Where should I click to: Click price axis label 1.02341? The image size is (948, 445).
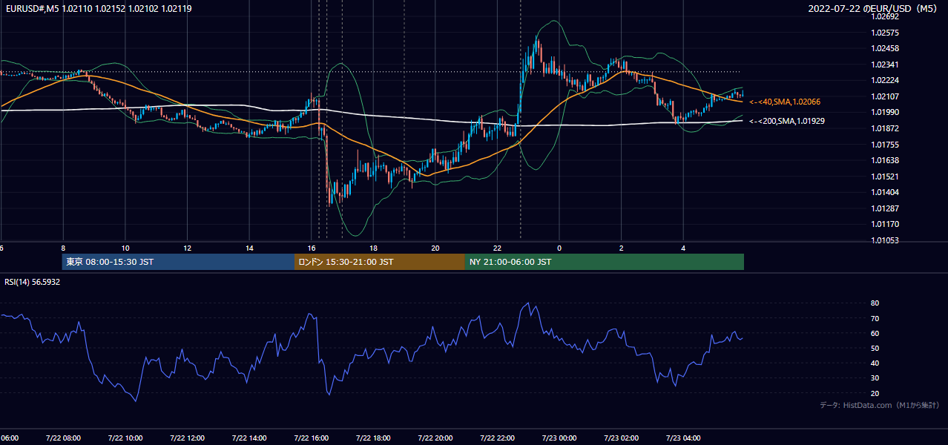pyautogui.click(x=884, y=65)
